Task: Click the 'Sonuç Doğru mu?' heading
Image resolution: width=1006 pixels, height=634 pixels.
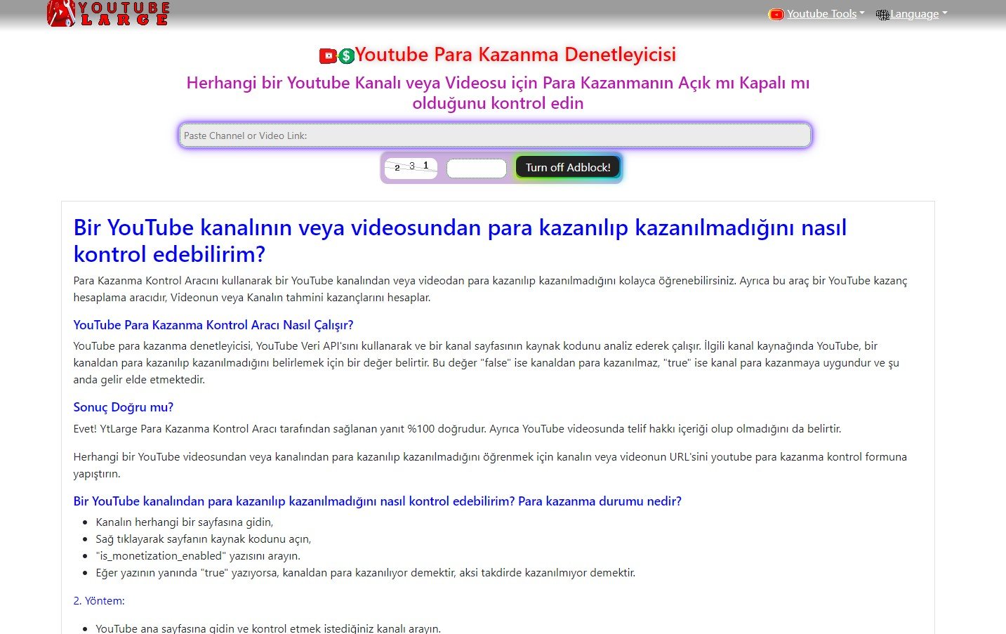Action: click(x=124, y=407)
